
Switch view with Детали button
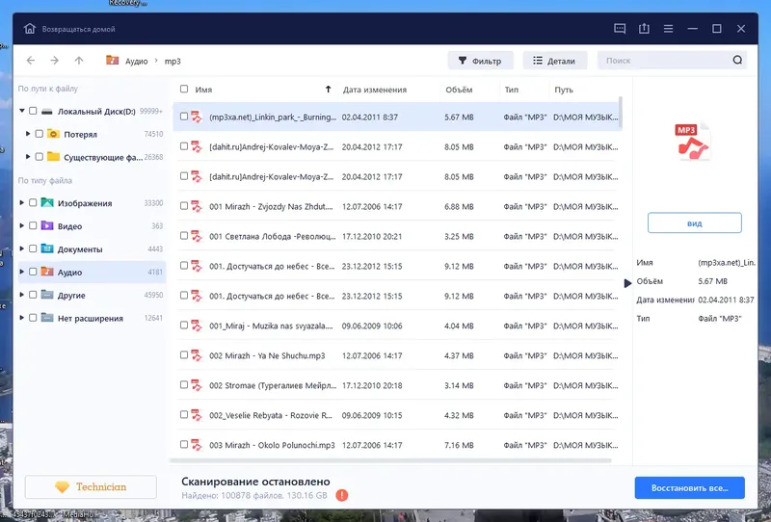554,61
